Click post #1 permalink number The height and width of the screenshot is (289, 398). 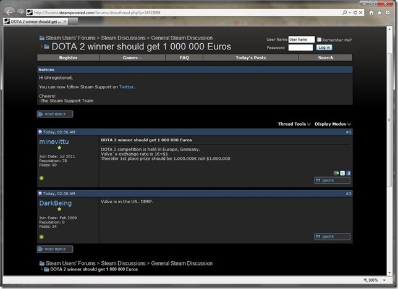pos(349,132)
